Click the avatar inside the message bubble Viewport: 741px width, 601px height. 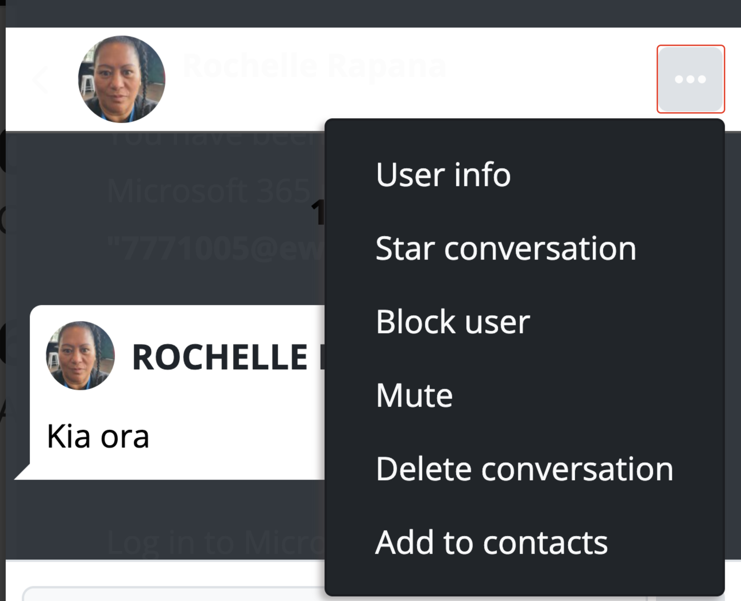click(x=80, y=355)
